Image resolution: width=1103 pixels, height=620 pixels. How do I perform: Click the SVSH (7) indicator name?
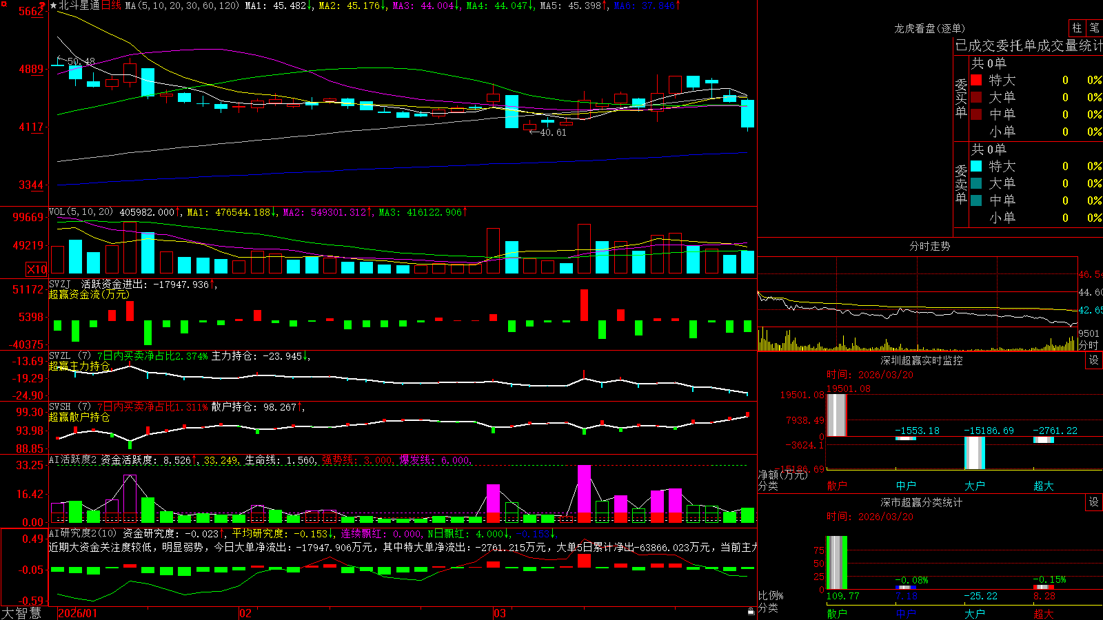click(70, 407)
